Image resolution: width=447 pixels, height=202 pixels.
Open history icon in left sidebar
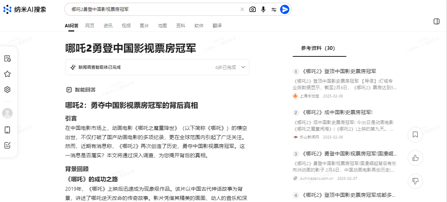pos(8,58)
